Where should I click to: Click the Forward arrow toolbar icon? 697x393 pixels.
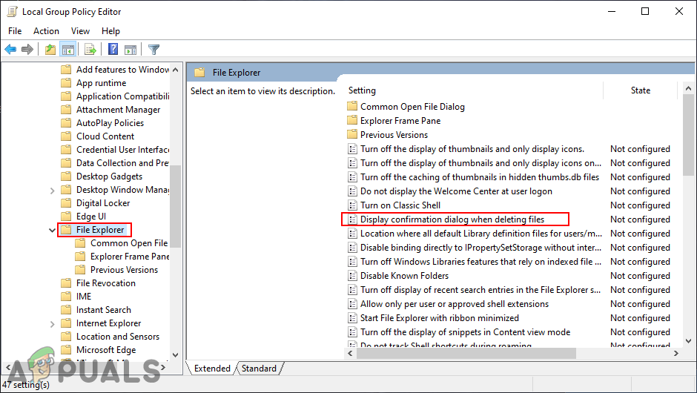27,50
